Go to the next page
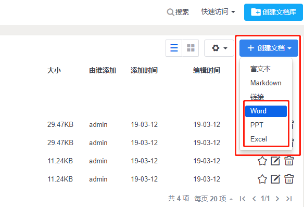The height and width of the screenshot is (207, 304). coord(277,199)
